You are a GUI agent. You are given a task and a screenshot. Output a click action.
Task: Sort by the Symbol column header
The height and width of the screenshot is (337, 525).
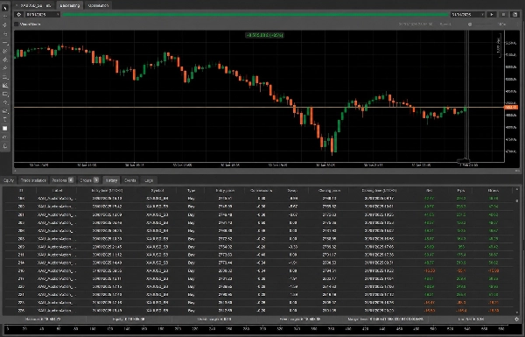coord(157,191)
